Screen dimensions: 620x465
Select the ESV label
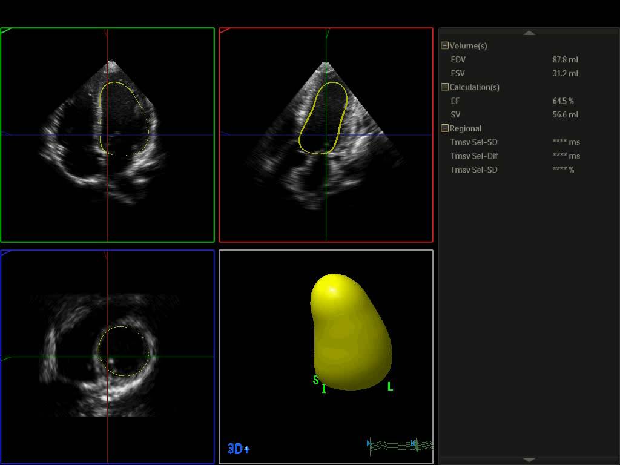(458, 73)
